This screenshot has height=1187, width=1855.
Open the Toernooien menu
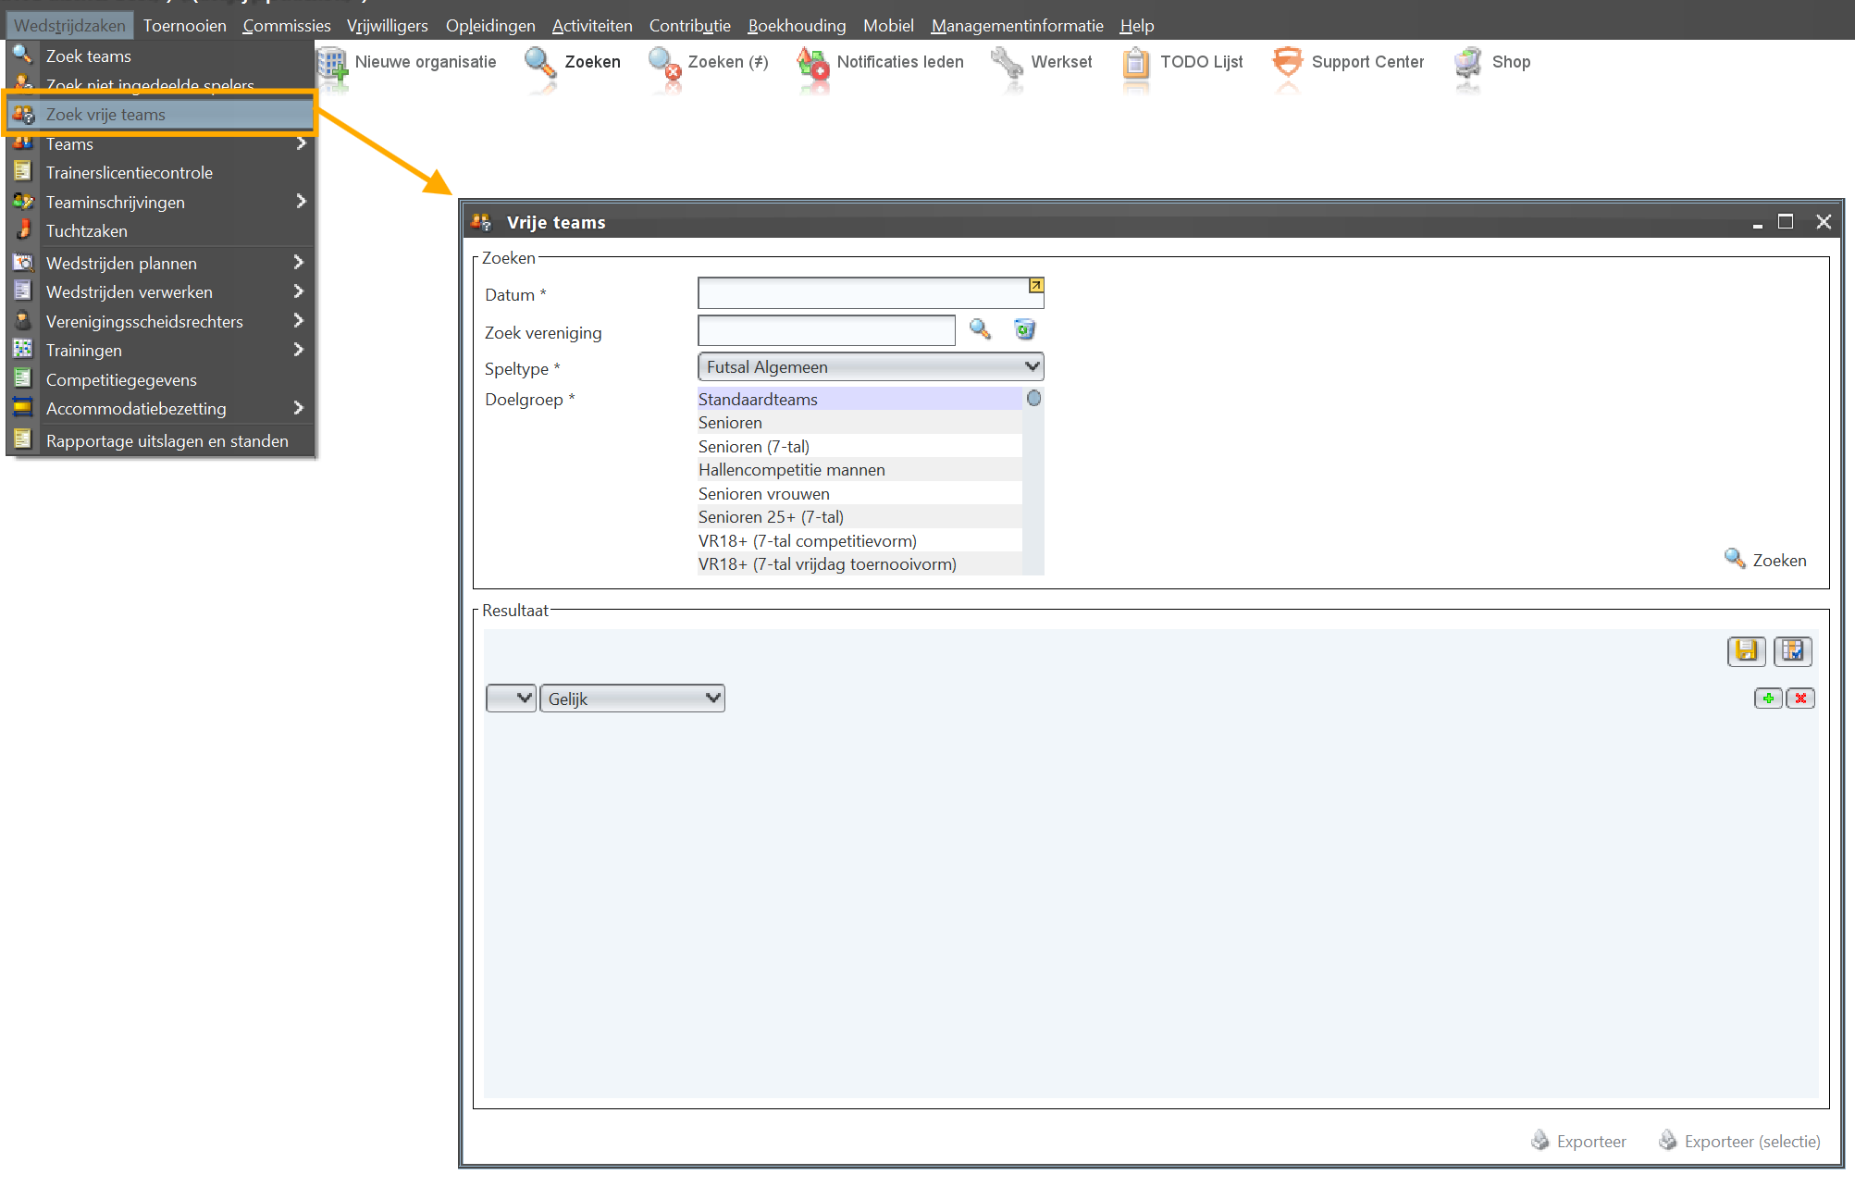(x=184, y=26)
